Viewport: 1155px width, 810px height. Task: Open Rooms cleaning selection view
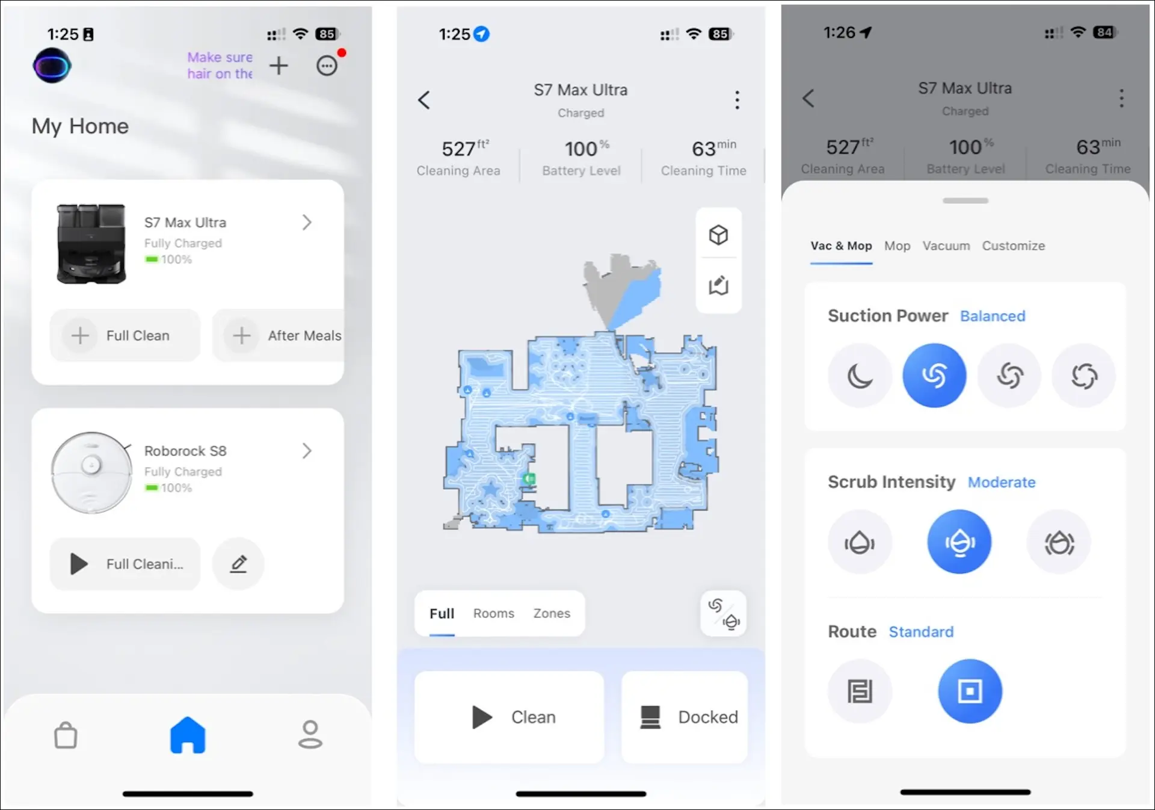pyautogui.click(x=493, y=613)
